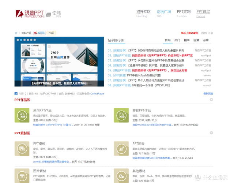Switch to the 回复 ranking tab

(x=196, y=40)
